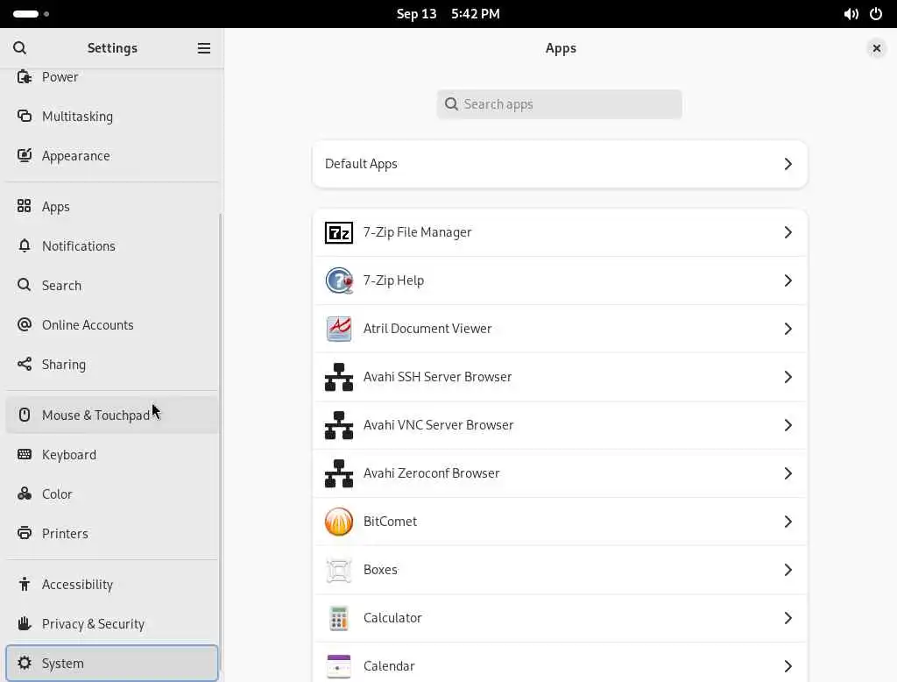Click the 7-Zip Help icon
Viewport: 897px width, 682px height.
click(339, 281)
